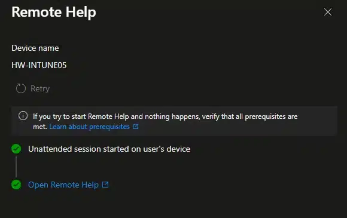Click the word 'met.' in the banner
Image resolution: width=347 pixels, height=218 pixels.
[x=40, y=127]
